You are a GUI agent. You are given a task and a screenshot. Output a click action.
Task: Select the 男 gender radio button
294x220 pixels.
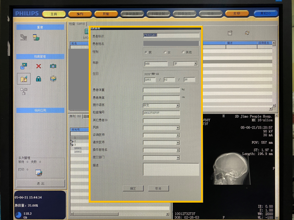point(146,52)
